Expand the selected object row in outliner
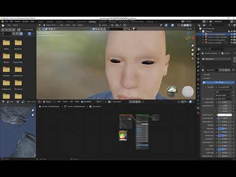 (204, 34)
